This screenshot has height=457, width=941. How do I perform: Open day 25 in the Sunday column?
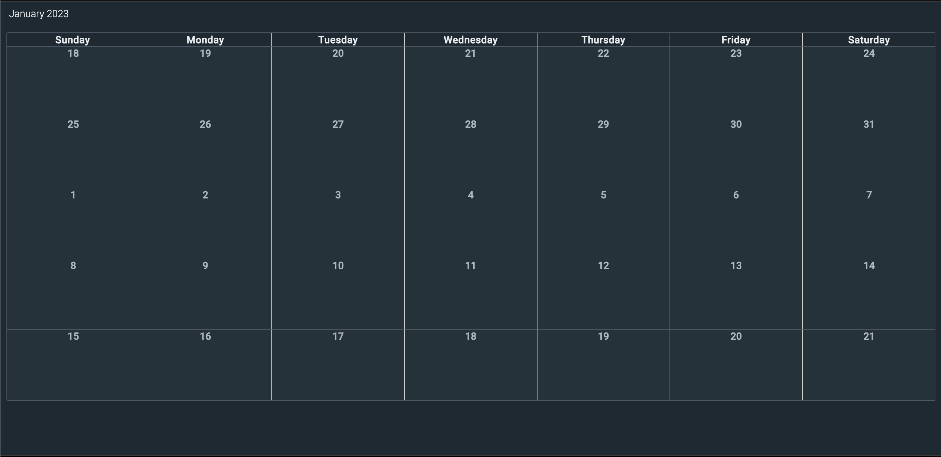tap(73, 125)
